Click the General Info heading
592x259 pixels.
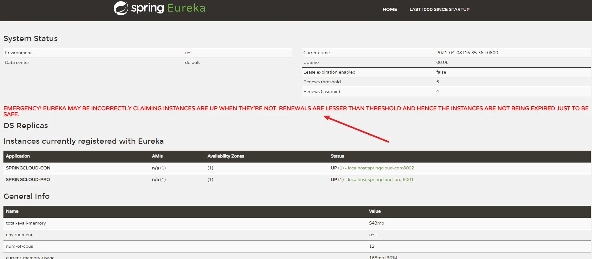coord(26,196)
